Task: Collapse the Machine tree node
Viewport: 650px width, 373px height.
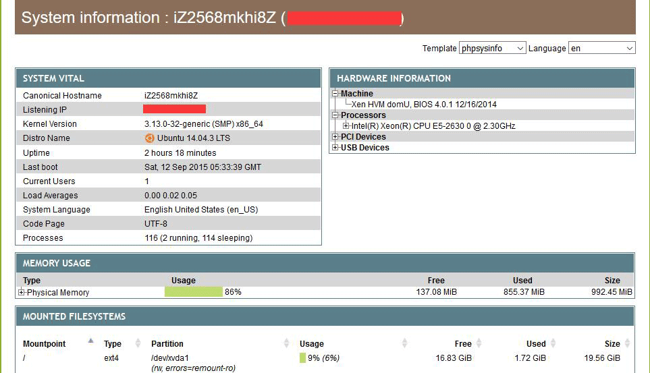Action: 335,94
